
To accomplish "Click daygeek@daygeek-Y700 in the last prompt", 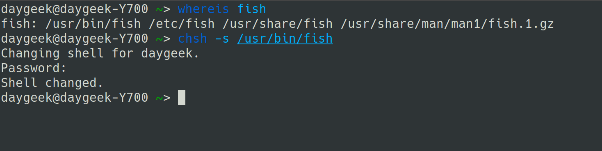I will click(74, 98).
